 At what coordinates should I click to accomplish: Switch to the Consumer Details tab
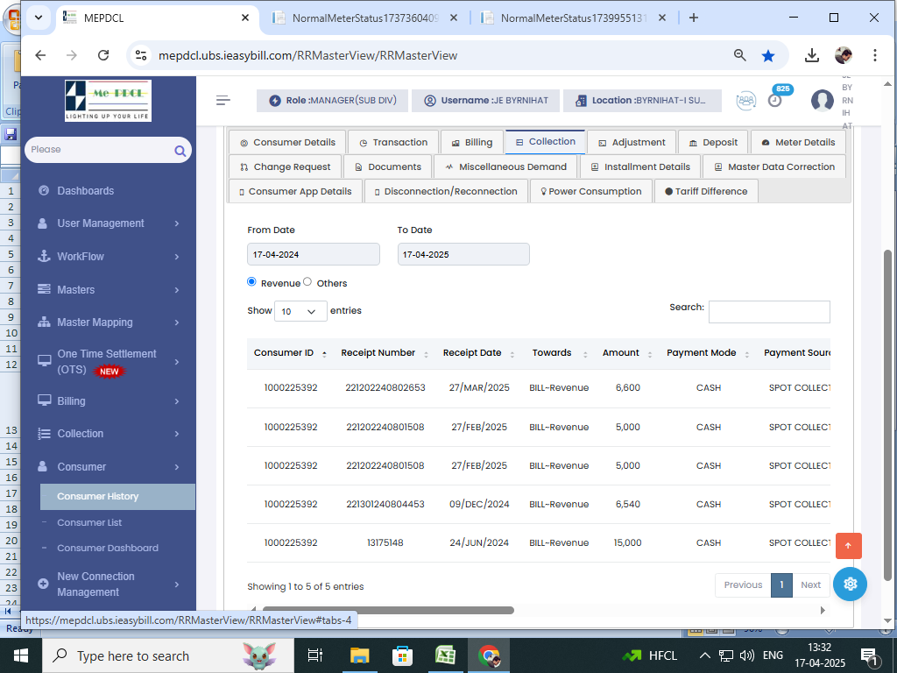point(287,143)
